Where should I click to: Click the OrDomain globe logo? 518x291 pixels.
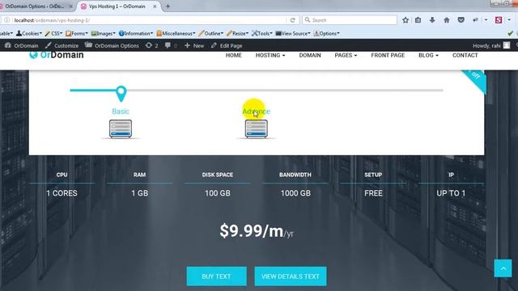[x=33, y=55]
